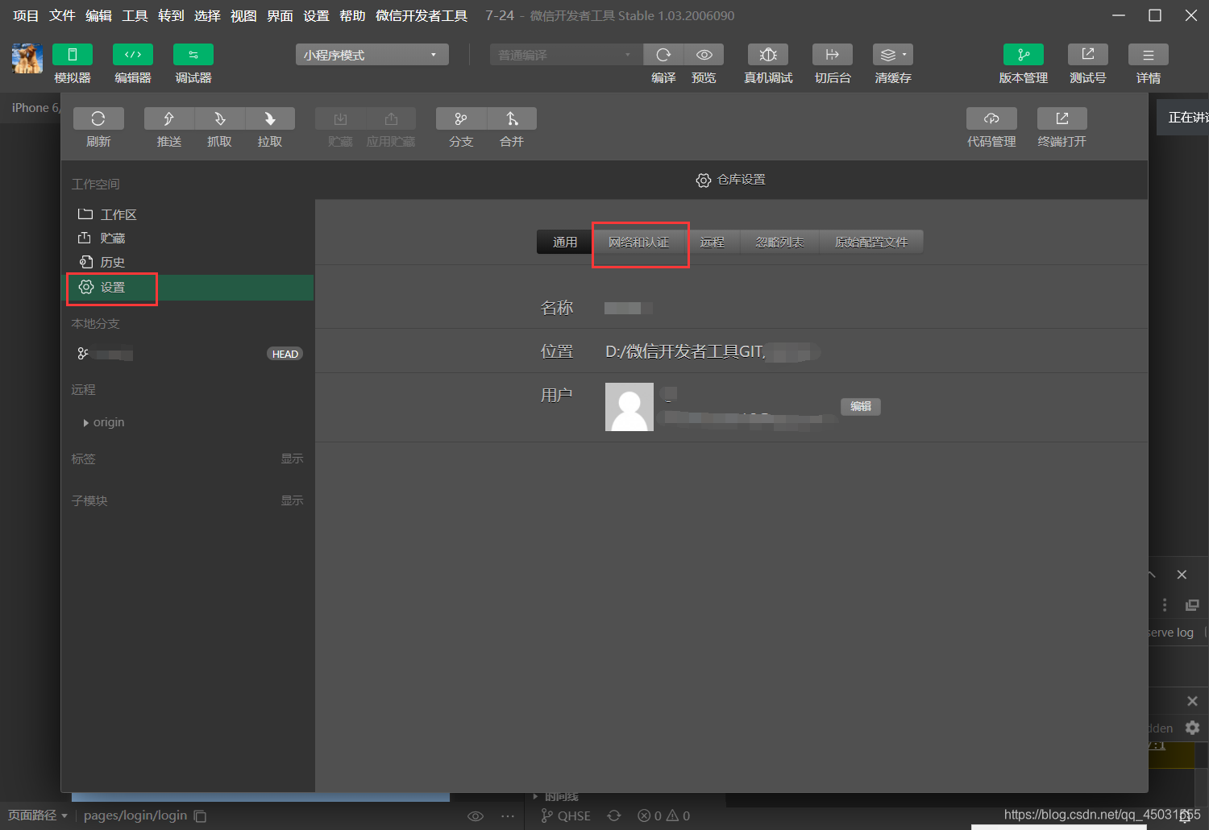
Task: Select workspace item in sidebar
Action: 188,214
